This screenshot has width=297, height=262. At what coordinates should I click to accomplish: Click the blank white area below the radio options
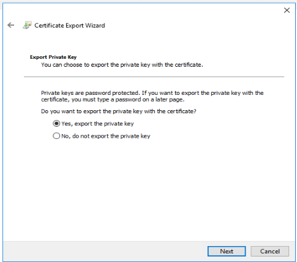coord(148,190)
